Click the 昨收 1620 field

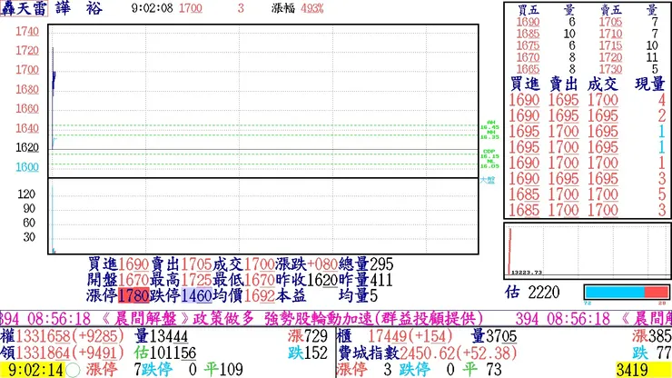306,280
